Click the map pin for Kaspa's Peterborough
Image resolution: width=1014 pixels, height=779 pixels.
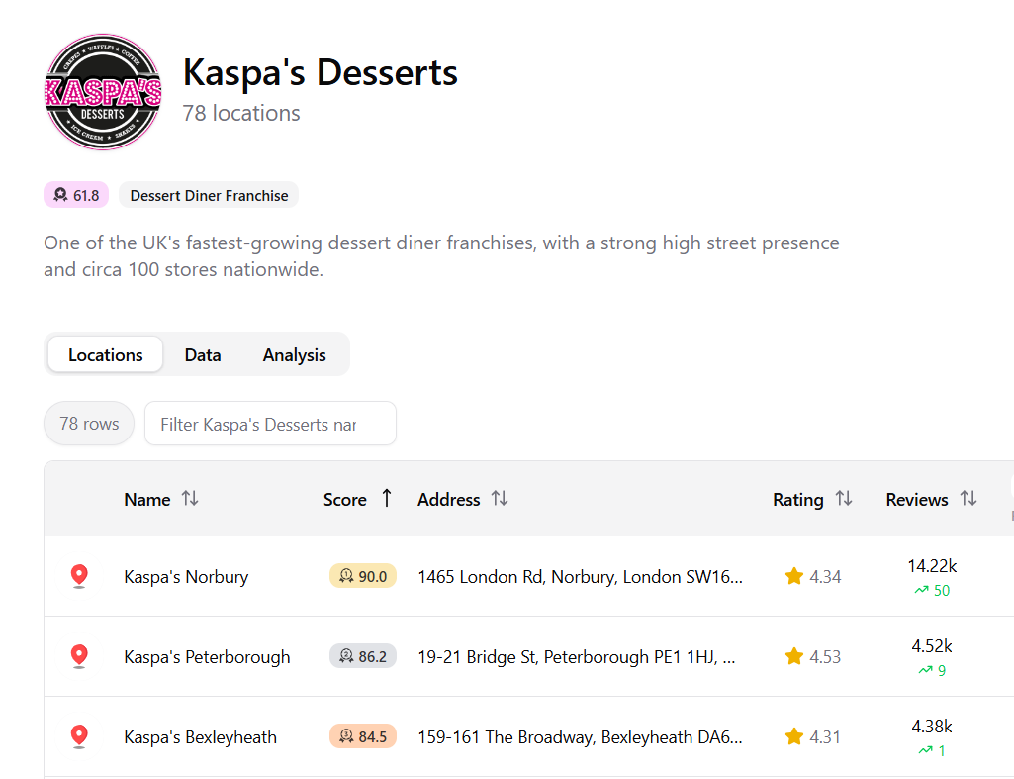click(80, 656)
